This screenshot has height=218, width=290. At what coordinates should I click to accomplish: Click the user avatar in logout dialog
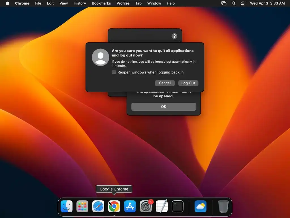101,57
